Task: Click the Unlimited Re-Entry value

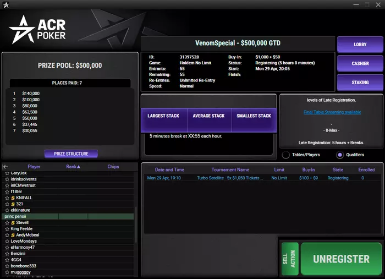Action: pos(197,80)
